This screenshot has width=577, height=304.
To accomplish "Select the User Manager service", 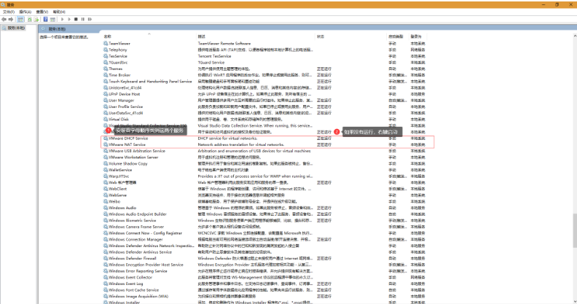I will point(121,101).
